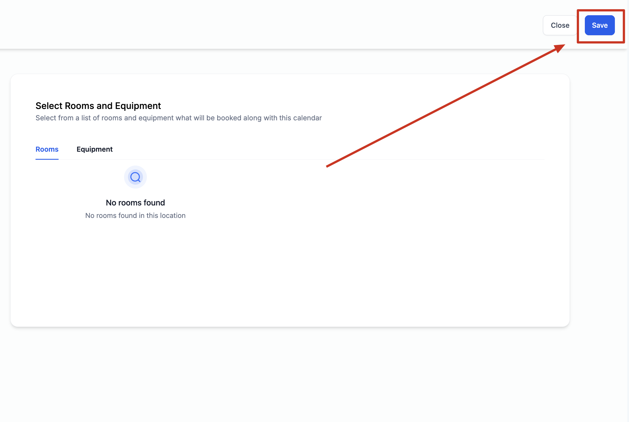The height and width of the screenshot is (422, 629).
Task: Click "No rooms found in this location" message
Action: pyautogui.click(x=135, y=215)
